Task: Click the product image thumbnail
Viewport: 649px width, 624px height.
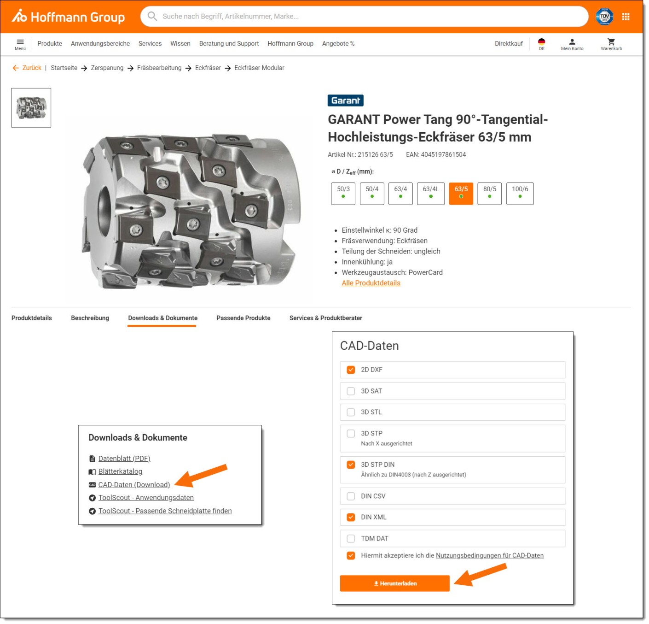Action: pyautogui.click(x=31, y=108)
